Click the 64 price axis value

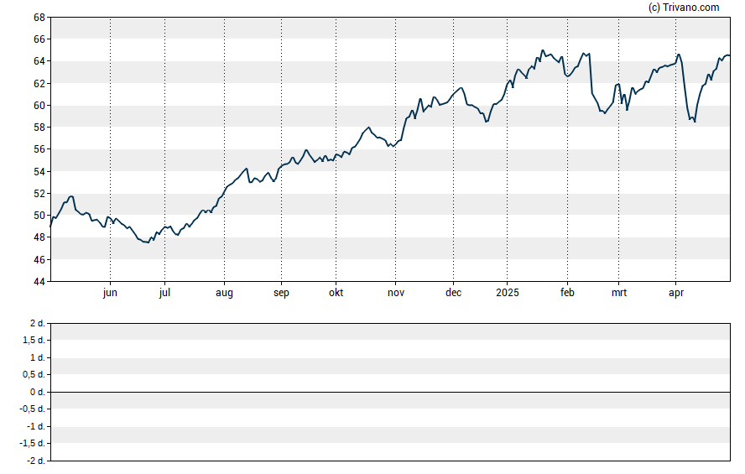tap(39, 61)
